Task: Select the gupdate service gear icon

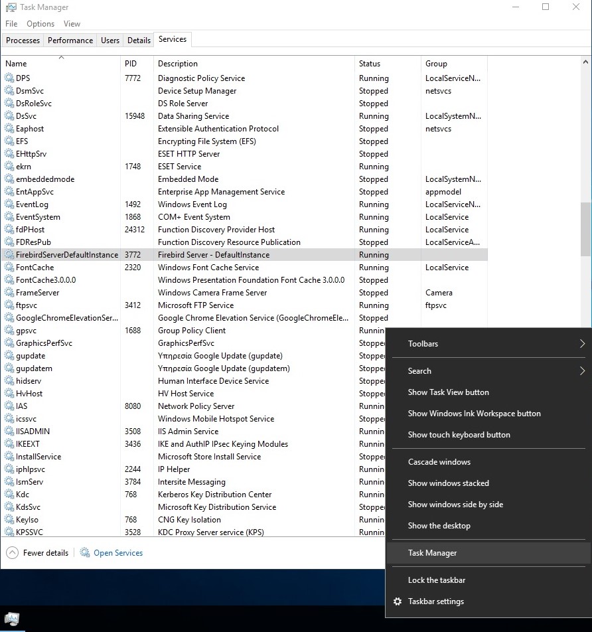Action: [9, 356]
